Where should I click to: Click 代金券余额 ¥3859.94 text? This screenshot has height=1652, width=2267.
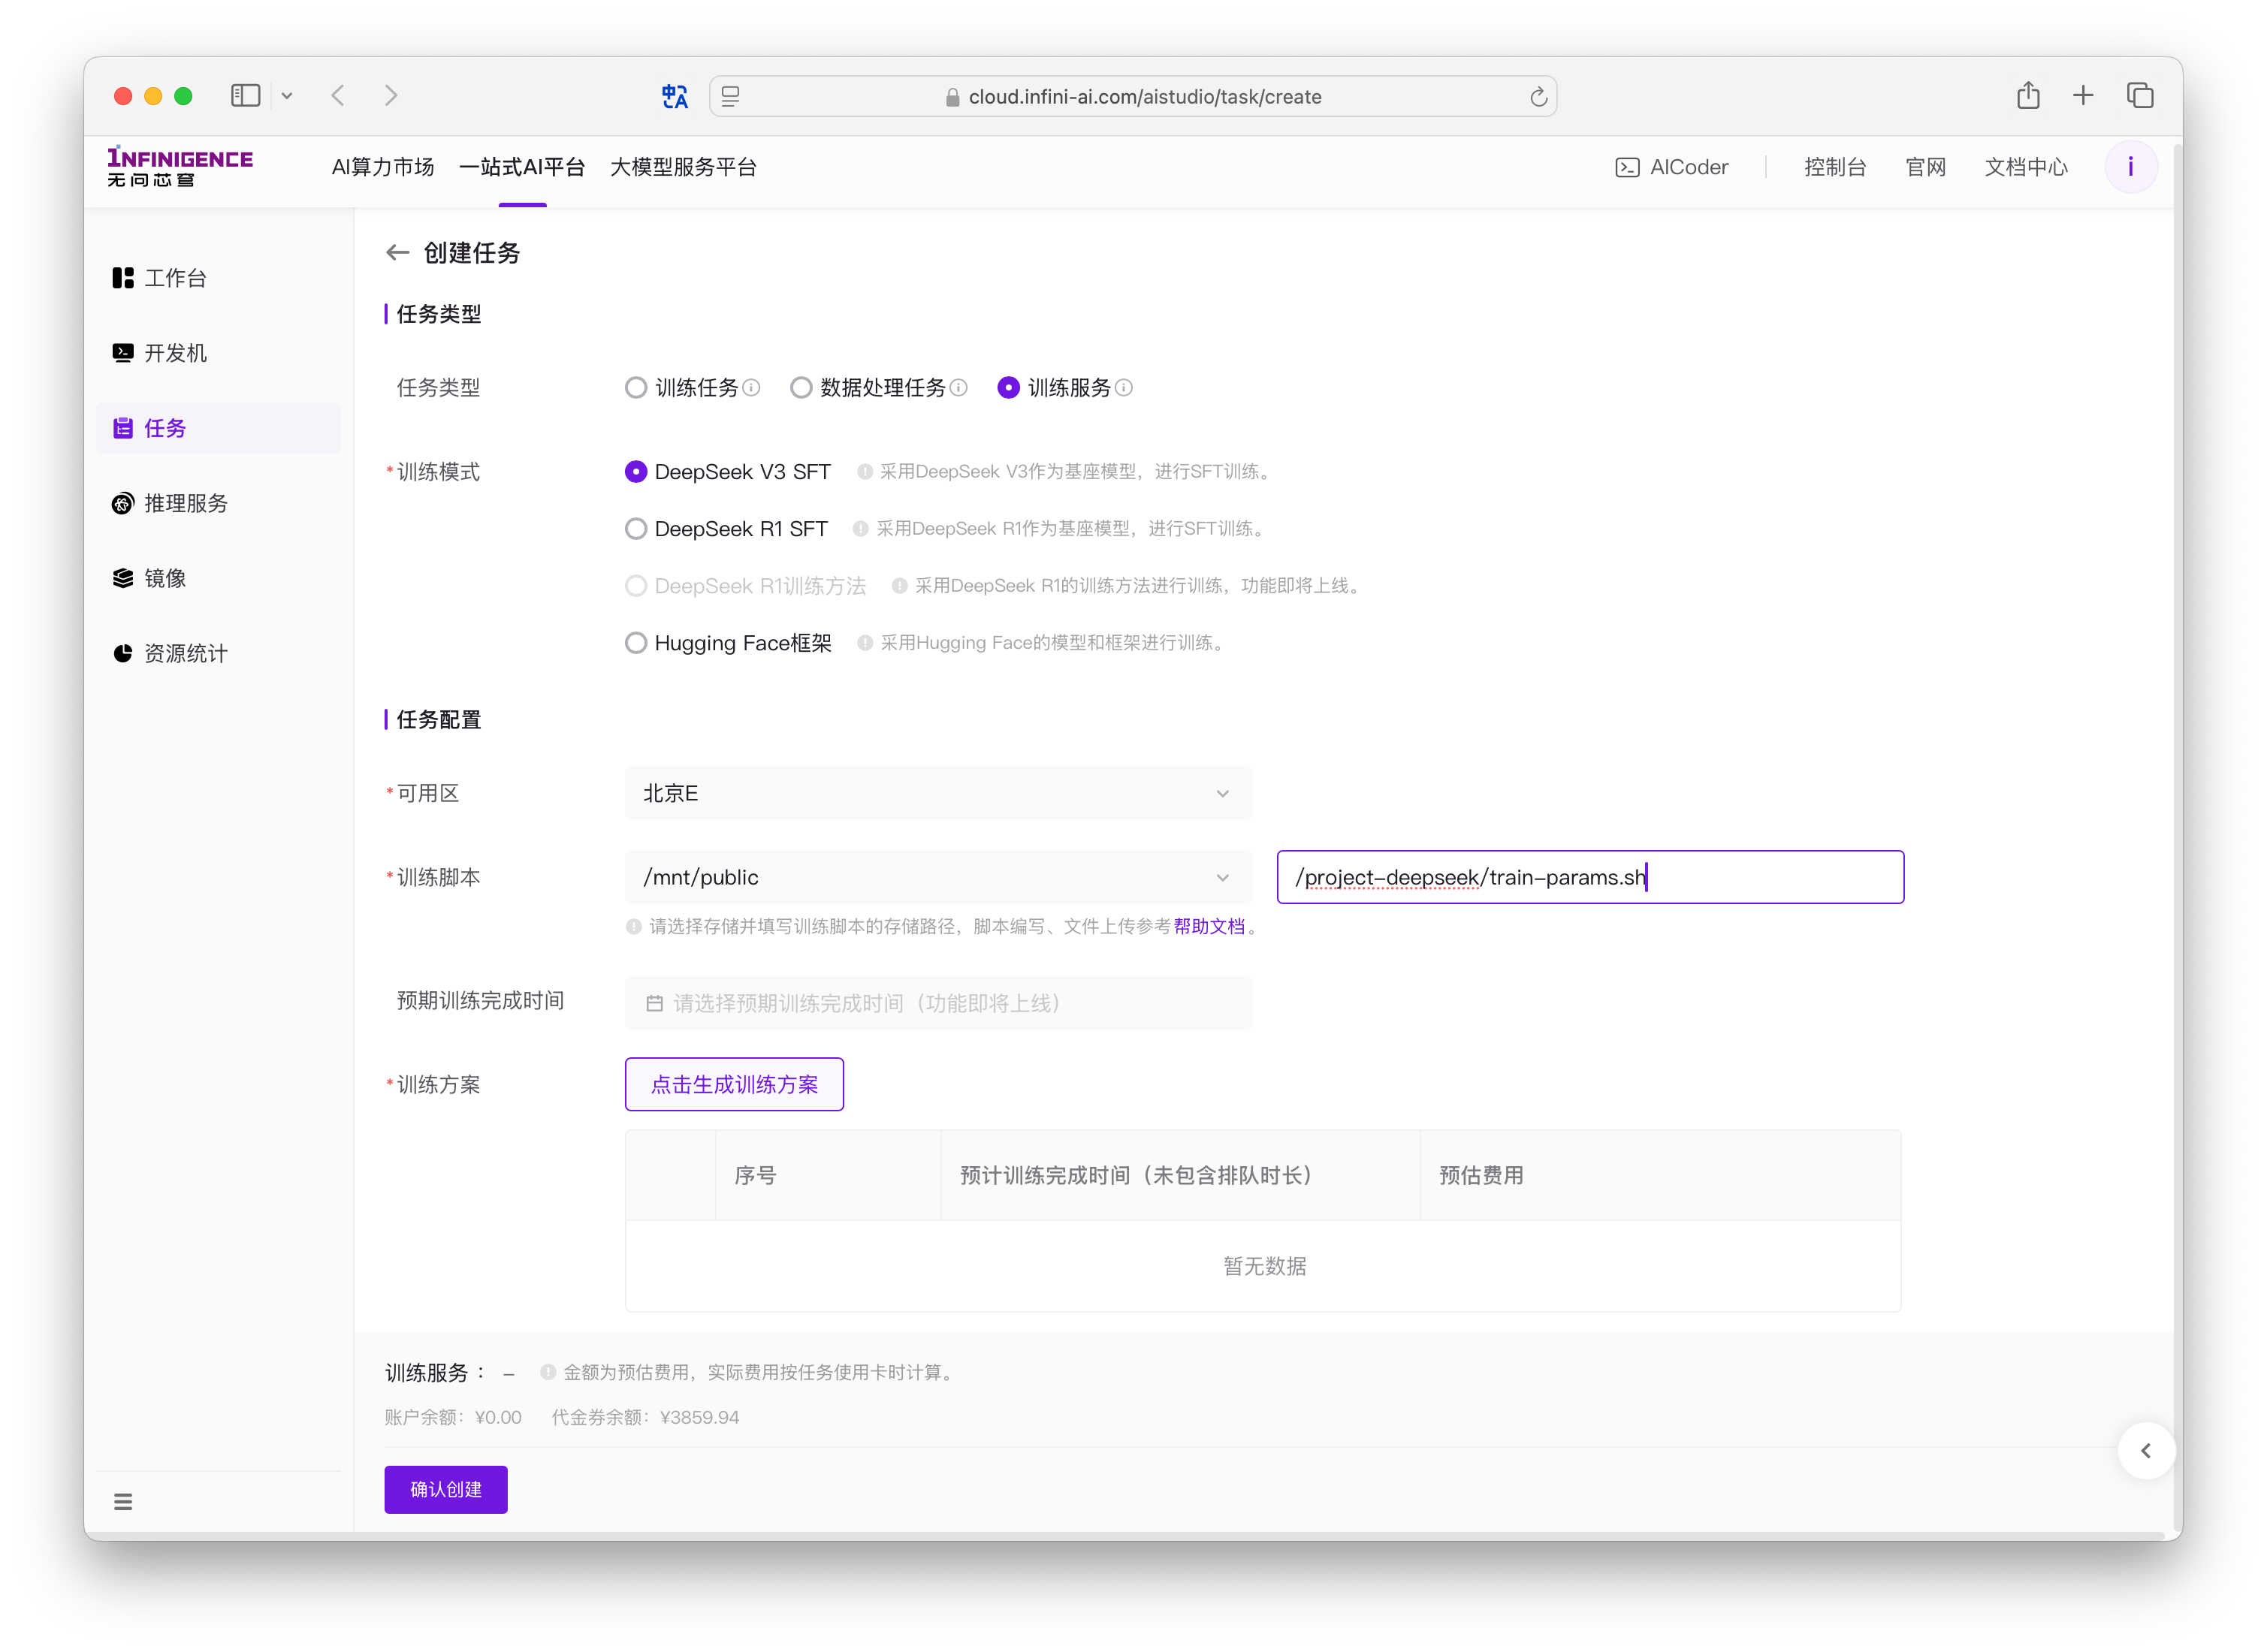(x=645, y=1418)
